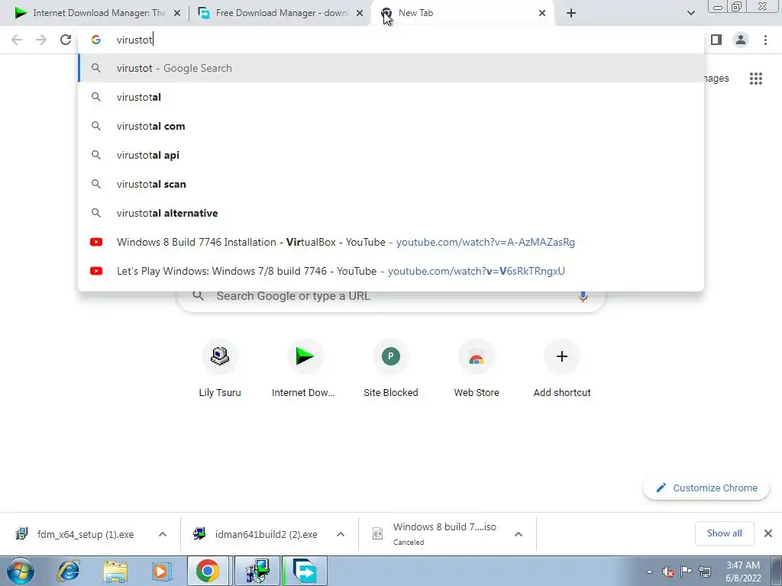Viewport: 782px width, 586px height.
Task: Select the 'virustotal api' suggestion
Action: [391, 155]
